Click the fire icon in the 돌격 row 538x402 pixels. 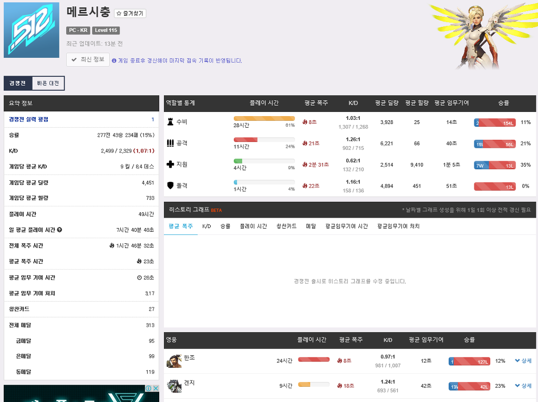pyautogui.click(x=305, y=185)
